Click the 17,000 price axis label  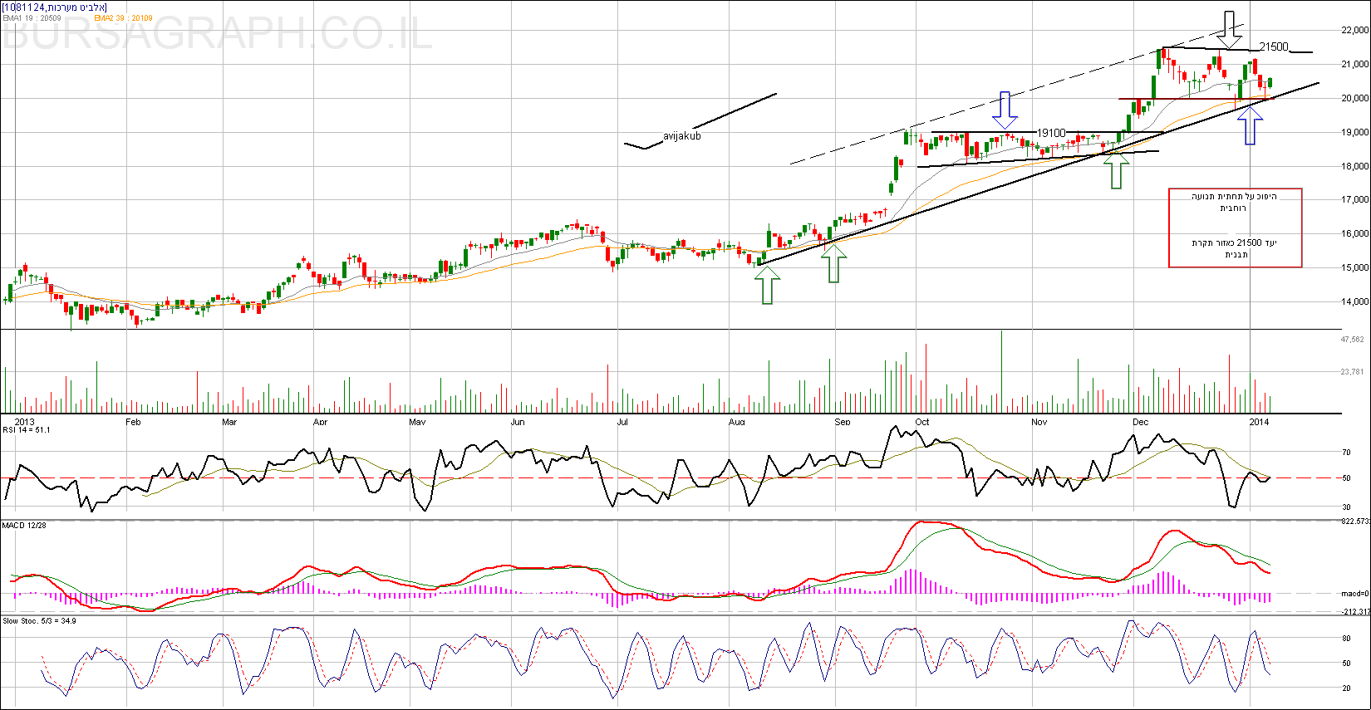1354,199
